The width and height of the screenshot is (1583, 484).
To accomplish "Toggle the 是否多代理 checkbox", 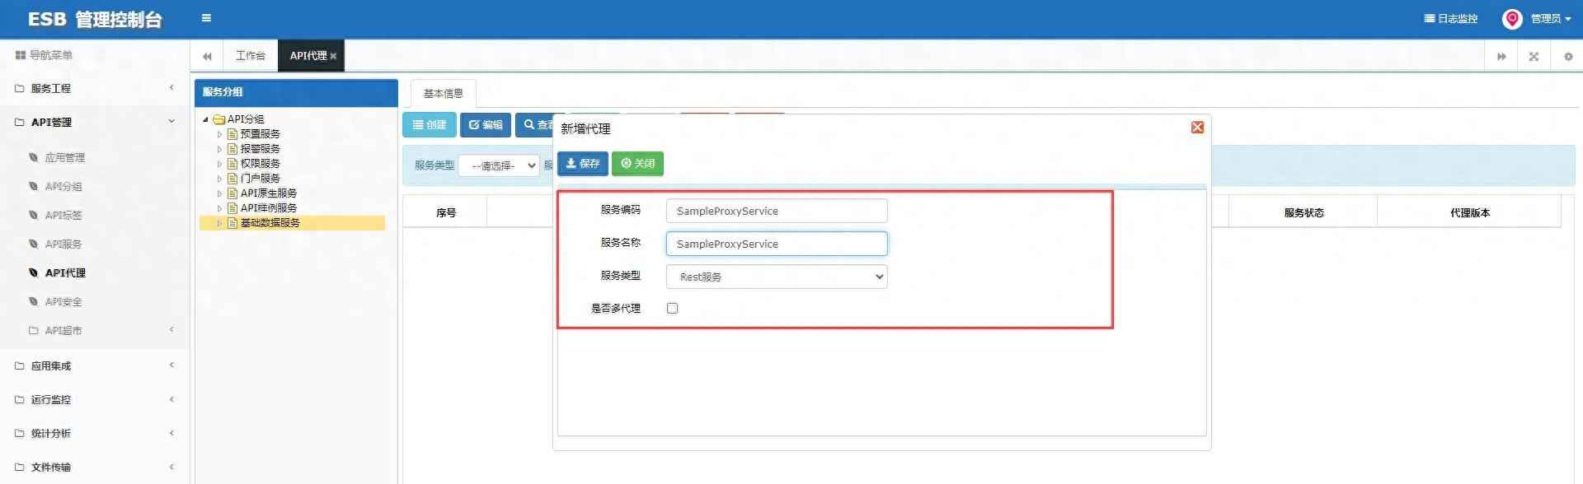I will (x=672, y=308).
